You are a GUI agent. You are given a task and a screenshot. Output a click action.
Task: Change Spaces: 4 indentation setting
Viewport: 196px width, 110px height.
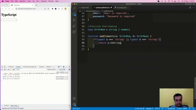click(150, 109)
